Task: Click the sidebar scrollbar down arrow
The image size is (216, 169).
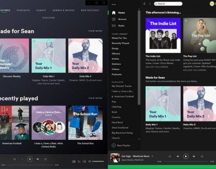Action: 139,139
